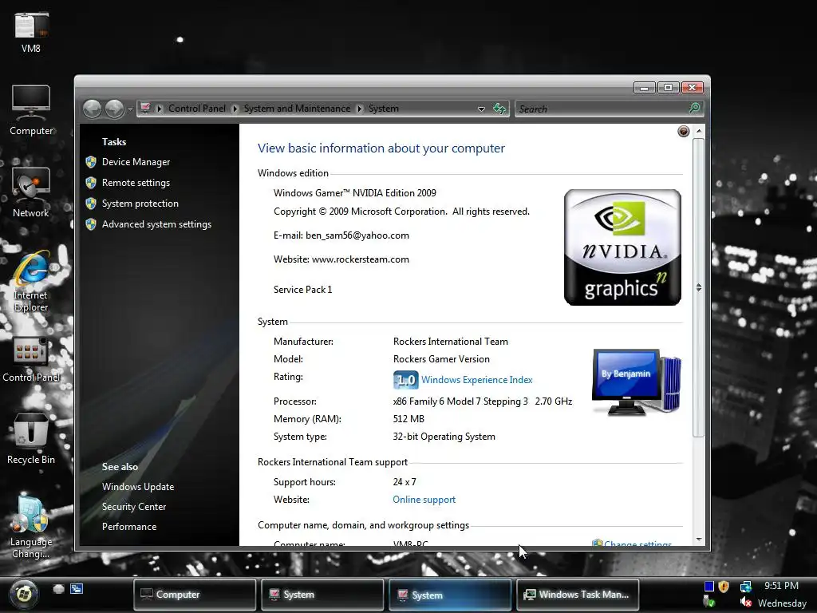Image resolution: width=817 pixels, height=613 pixels.
Task: Select the Recycle Bin desktop icon
Action: coord(31,439)
